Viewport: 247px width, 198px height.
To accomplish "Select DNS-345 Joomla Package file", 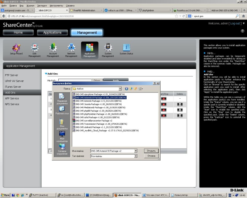I will point(97,104).
